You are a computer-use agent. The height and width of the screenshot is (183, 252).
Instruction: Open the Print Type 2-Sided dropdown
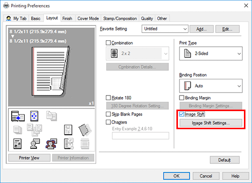(211, 53)
